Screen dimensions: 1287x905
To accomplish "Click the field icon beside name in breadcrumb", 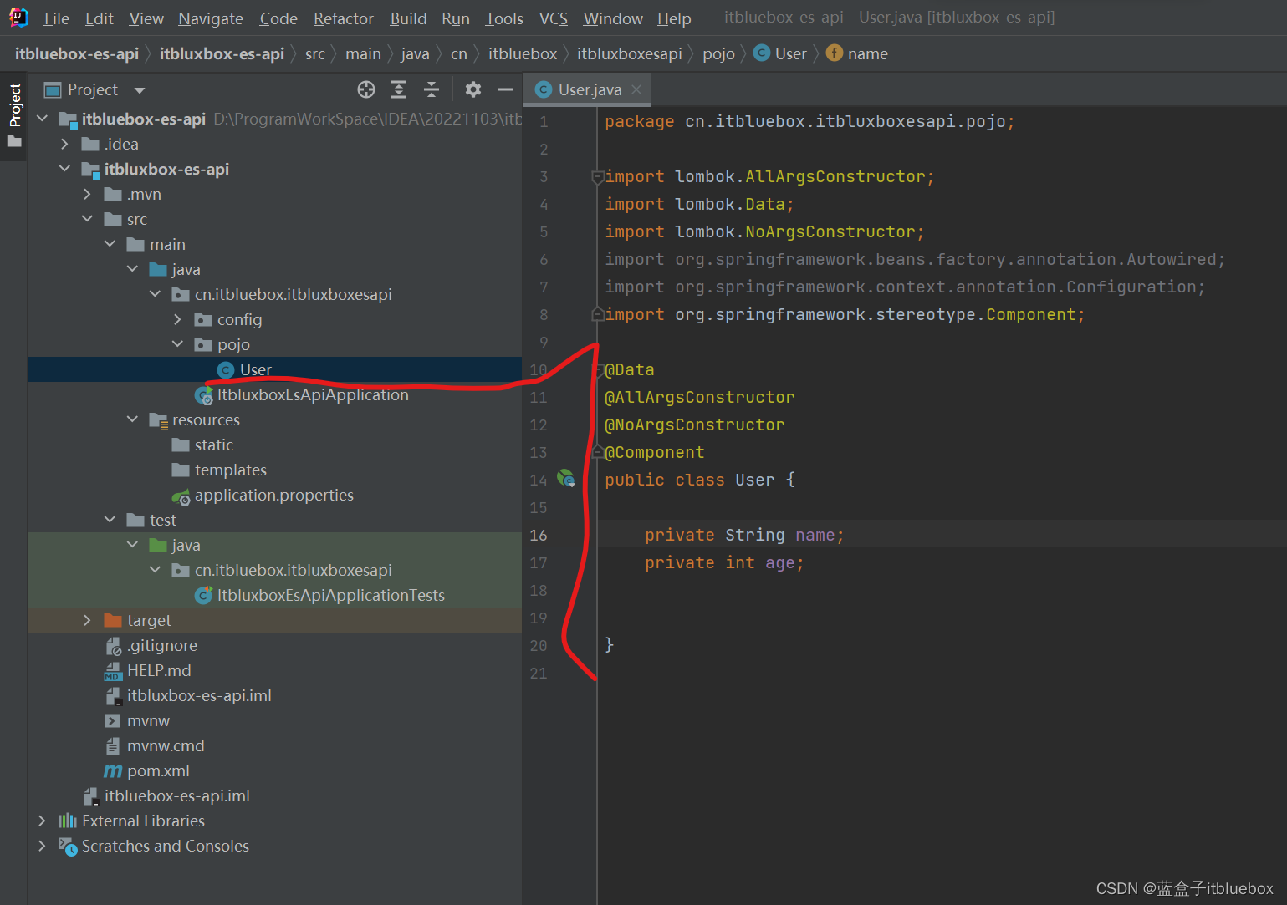I will pyautogui.click(x=834, y=53).
